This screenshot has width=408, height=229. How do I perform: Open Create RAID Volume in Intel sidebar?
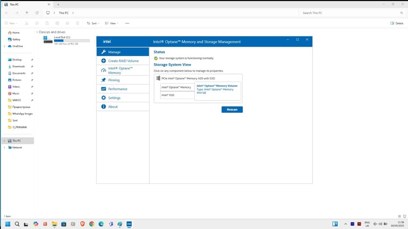[x=123, y=61]
